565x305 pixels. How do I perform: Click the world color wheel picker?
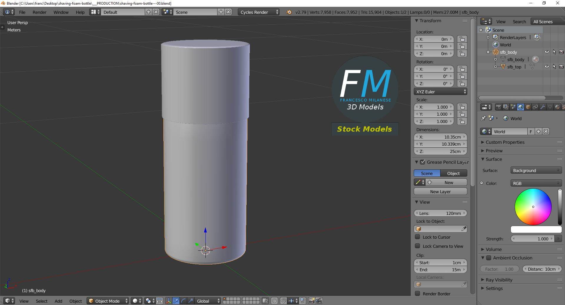[533, 207]
